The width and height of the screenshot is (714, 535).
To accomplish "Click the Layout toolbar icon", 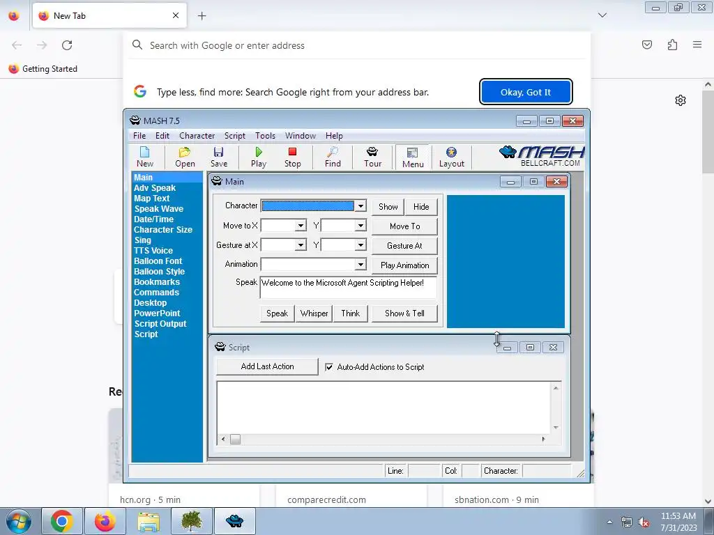I will point(451,157).
